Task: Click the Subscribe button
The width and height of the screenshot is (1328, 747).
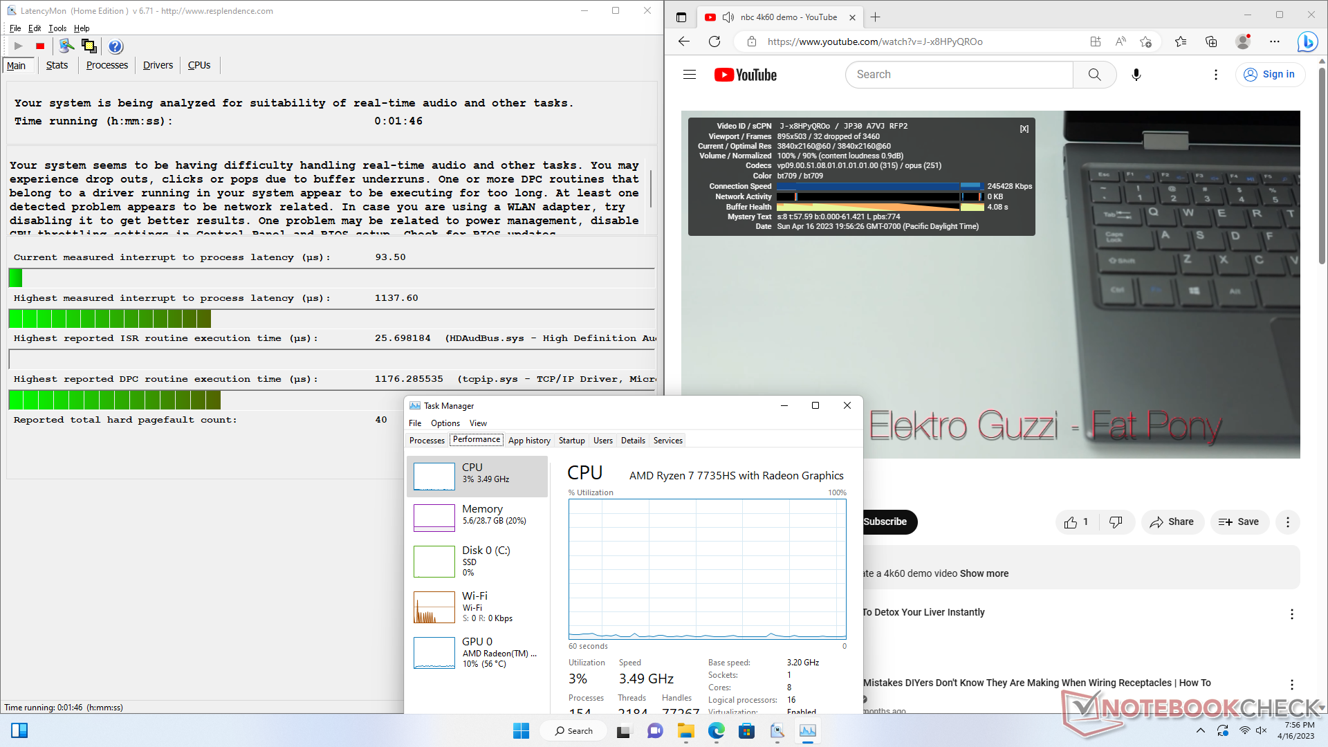Action: tap(886, 522)
